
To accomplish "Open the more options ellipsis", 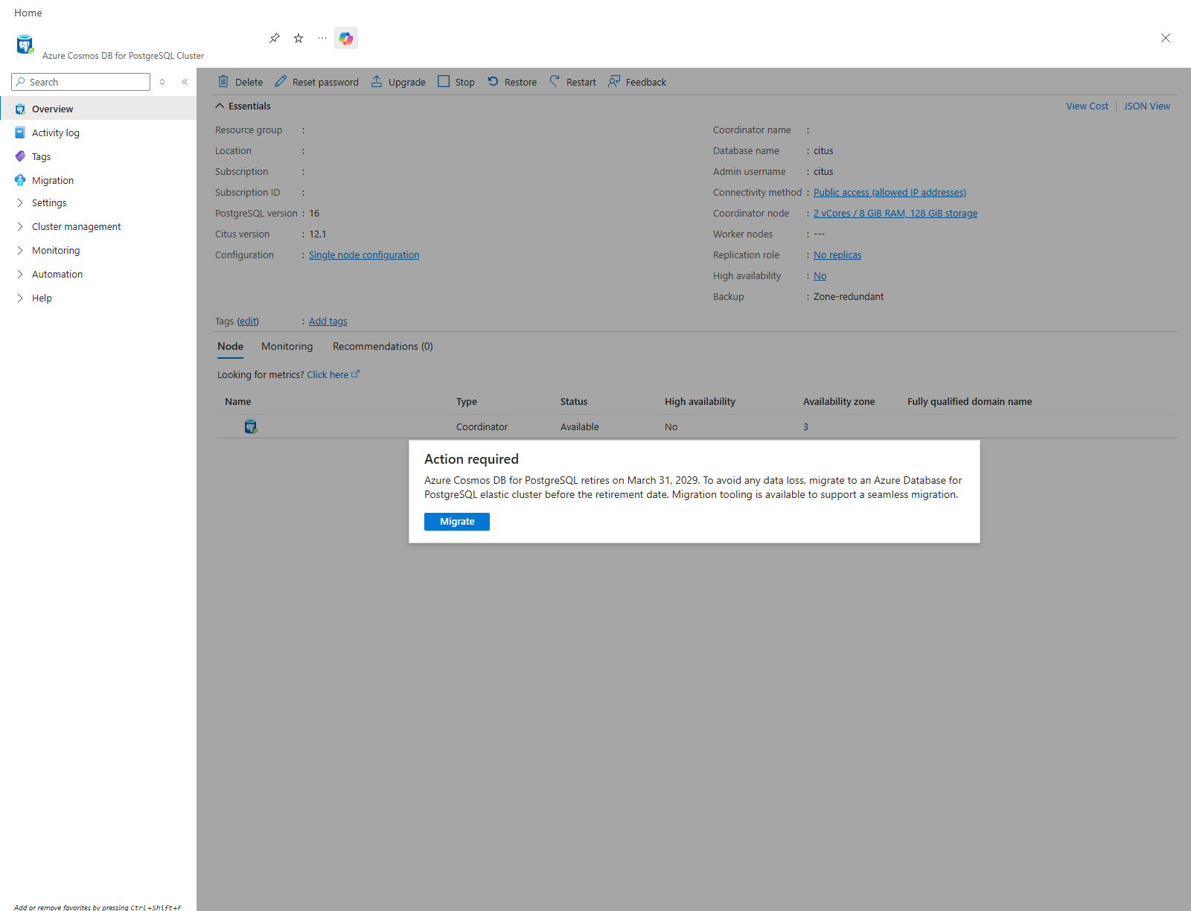I will click(322, 38).
